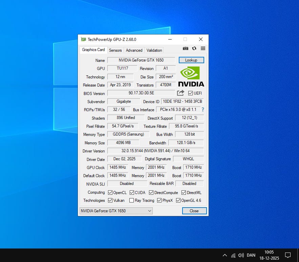This screenshot has height=262, width=299.
Task: Toggle the UEFI checkbox
Action: click(x=190, y=93)
